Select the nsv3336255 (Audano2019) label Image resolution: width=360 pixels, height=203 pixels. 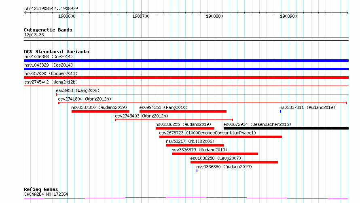click(183, 124)
